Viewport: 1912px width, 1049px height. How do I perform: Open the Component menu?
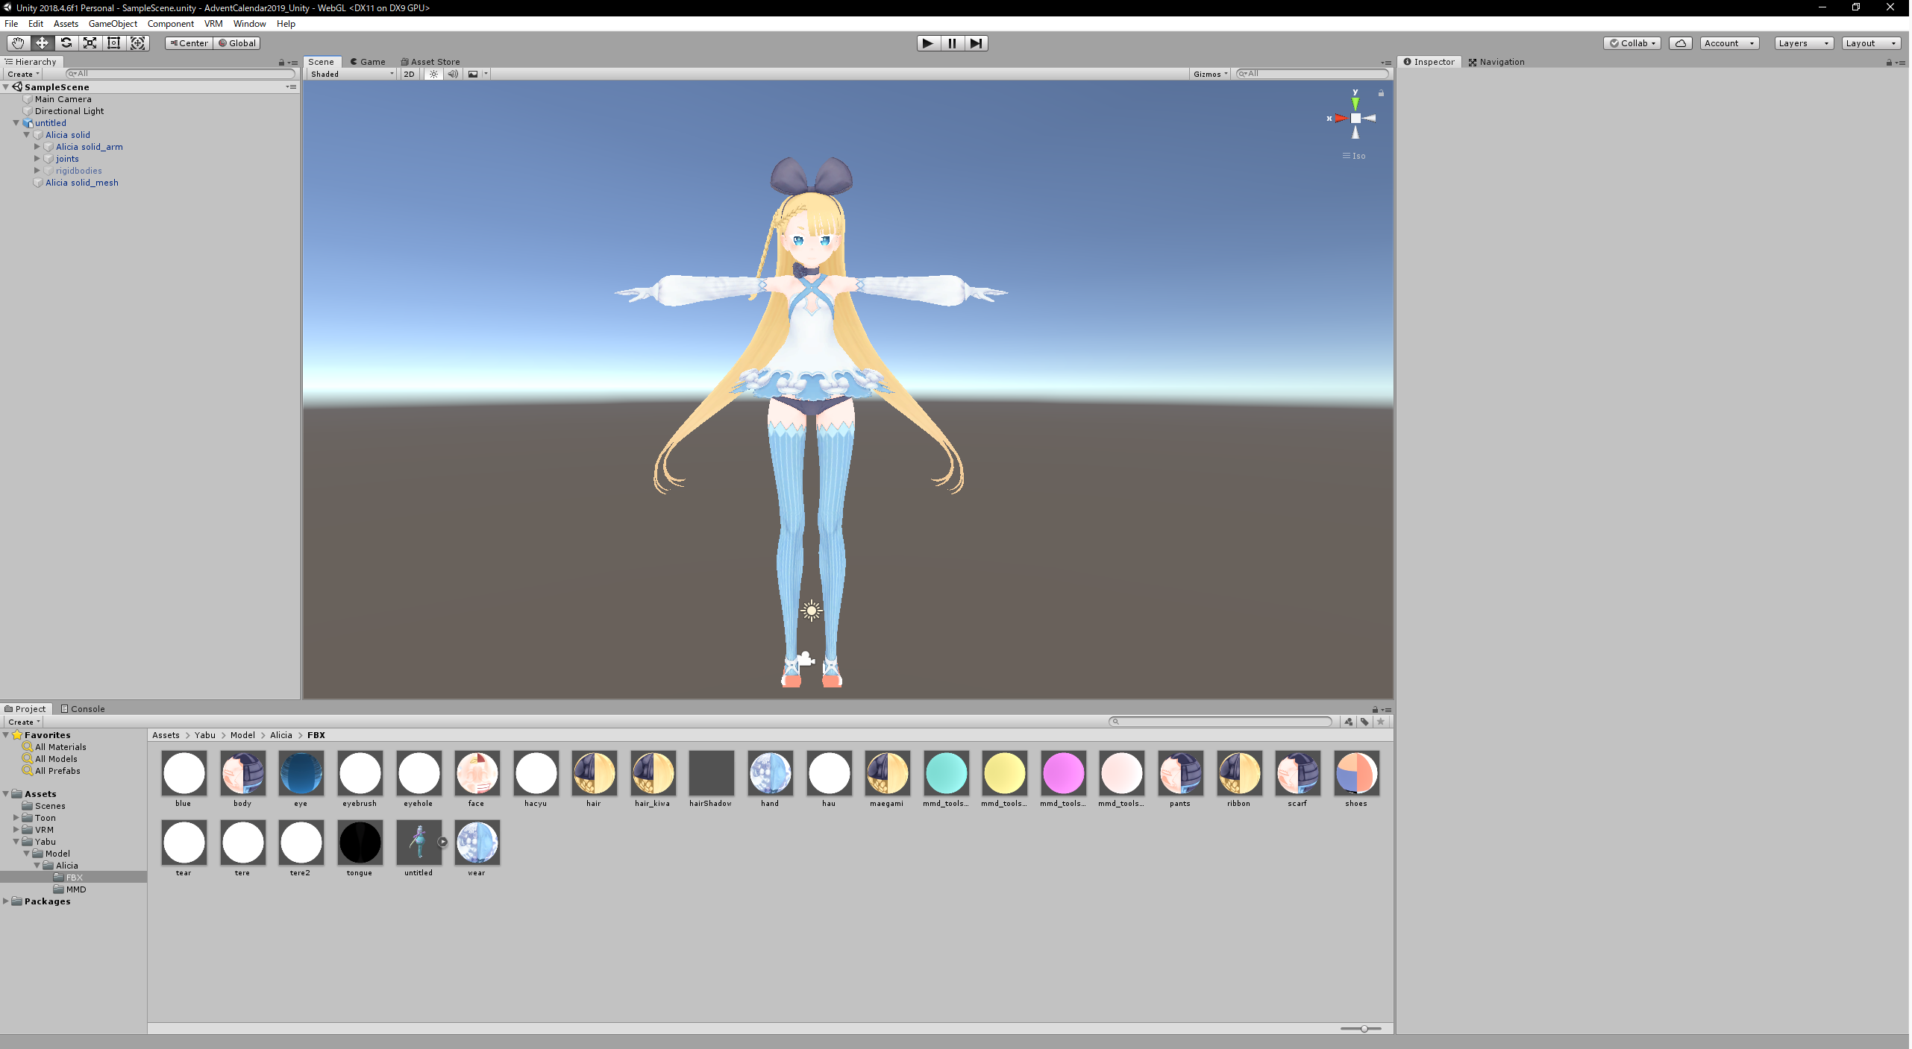point(171,24)
